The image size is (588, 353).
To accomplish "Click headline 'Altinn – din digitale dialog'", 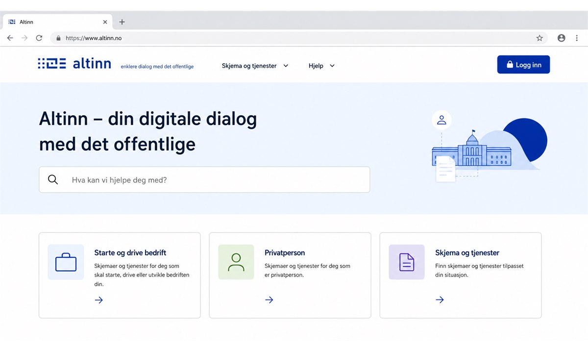I will pyautogui.click(x=148, y=119).
